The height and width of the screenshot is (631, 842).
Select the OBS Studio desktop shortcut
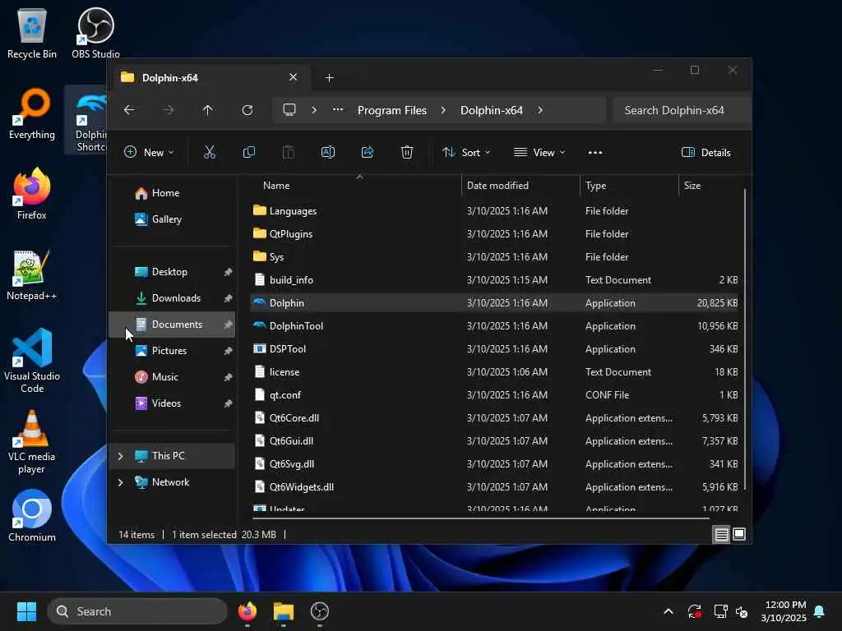(95, 34)
